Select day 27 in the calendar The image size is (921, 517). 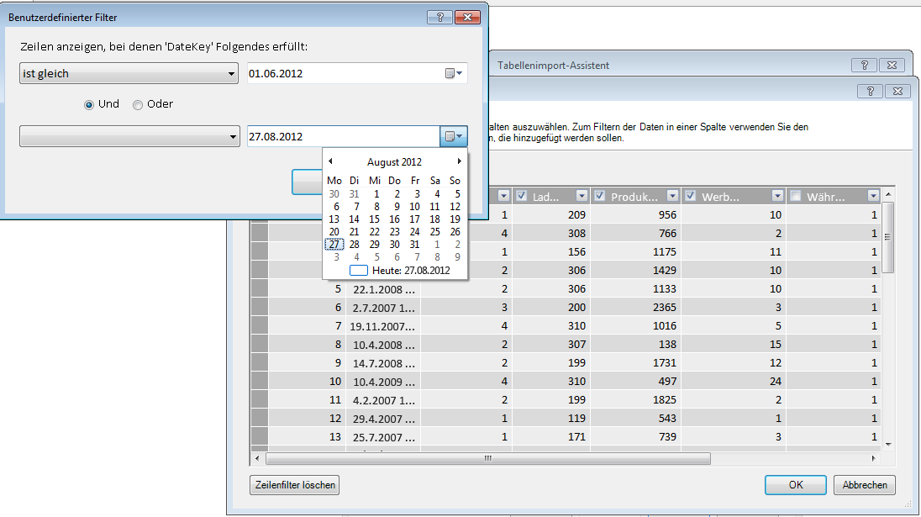pos(334,245)
